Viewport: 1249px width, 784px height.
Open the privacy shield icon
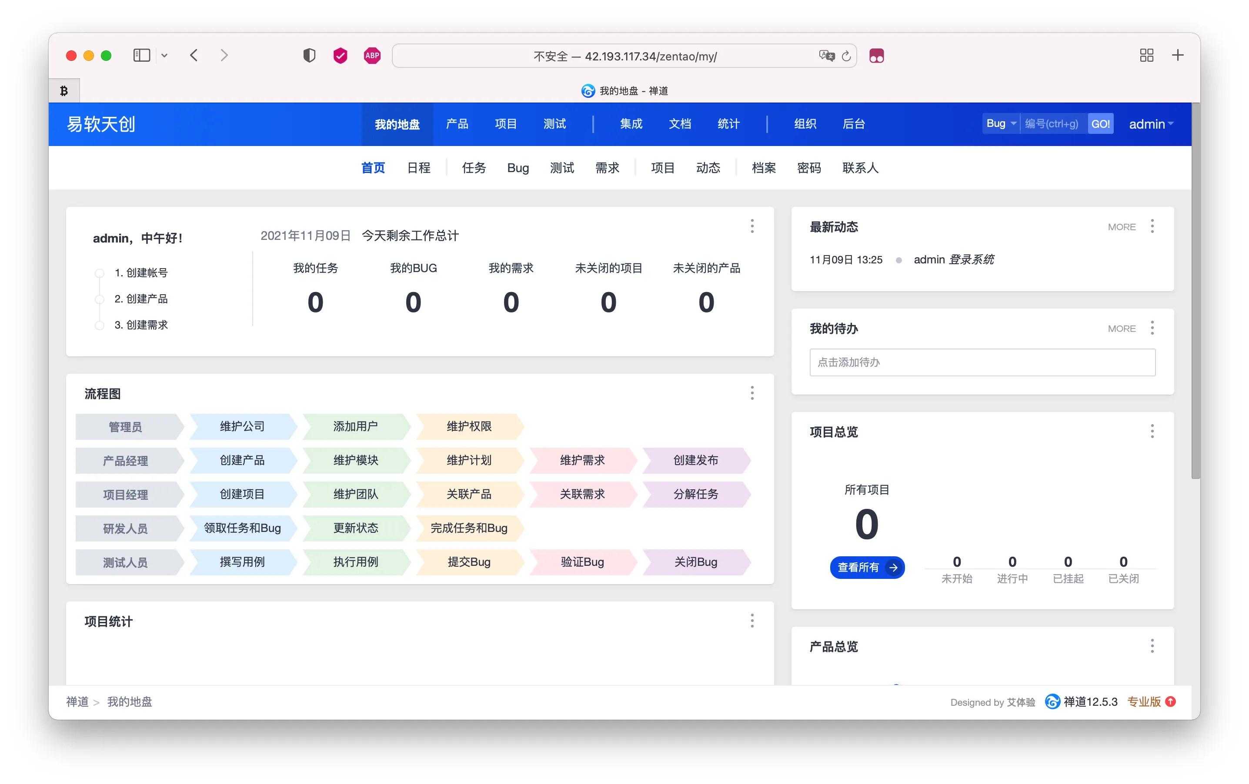point(309,56)
